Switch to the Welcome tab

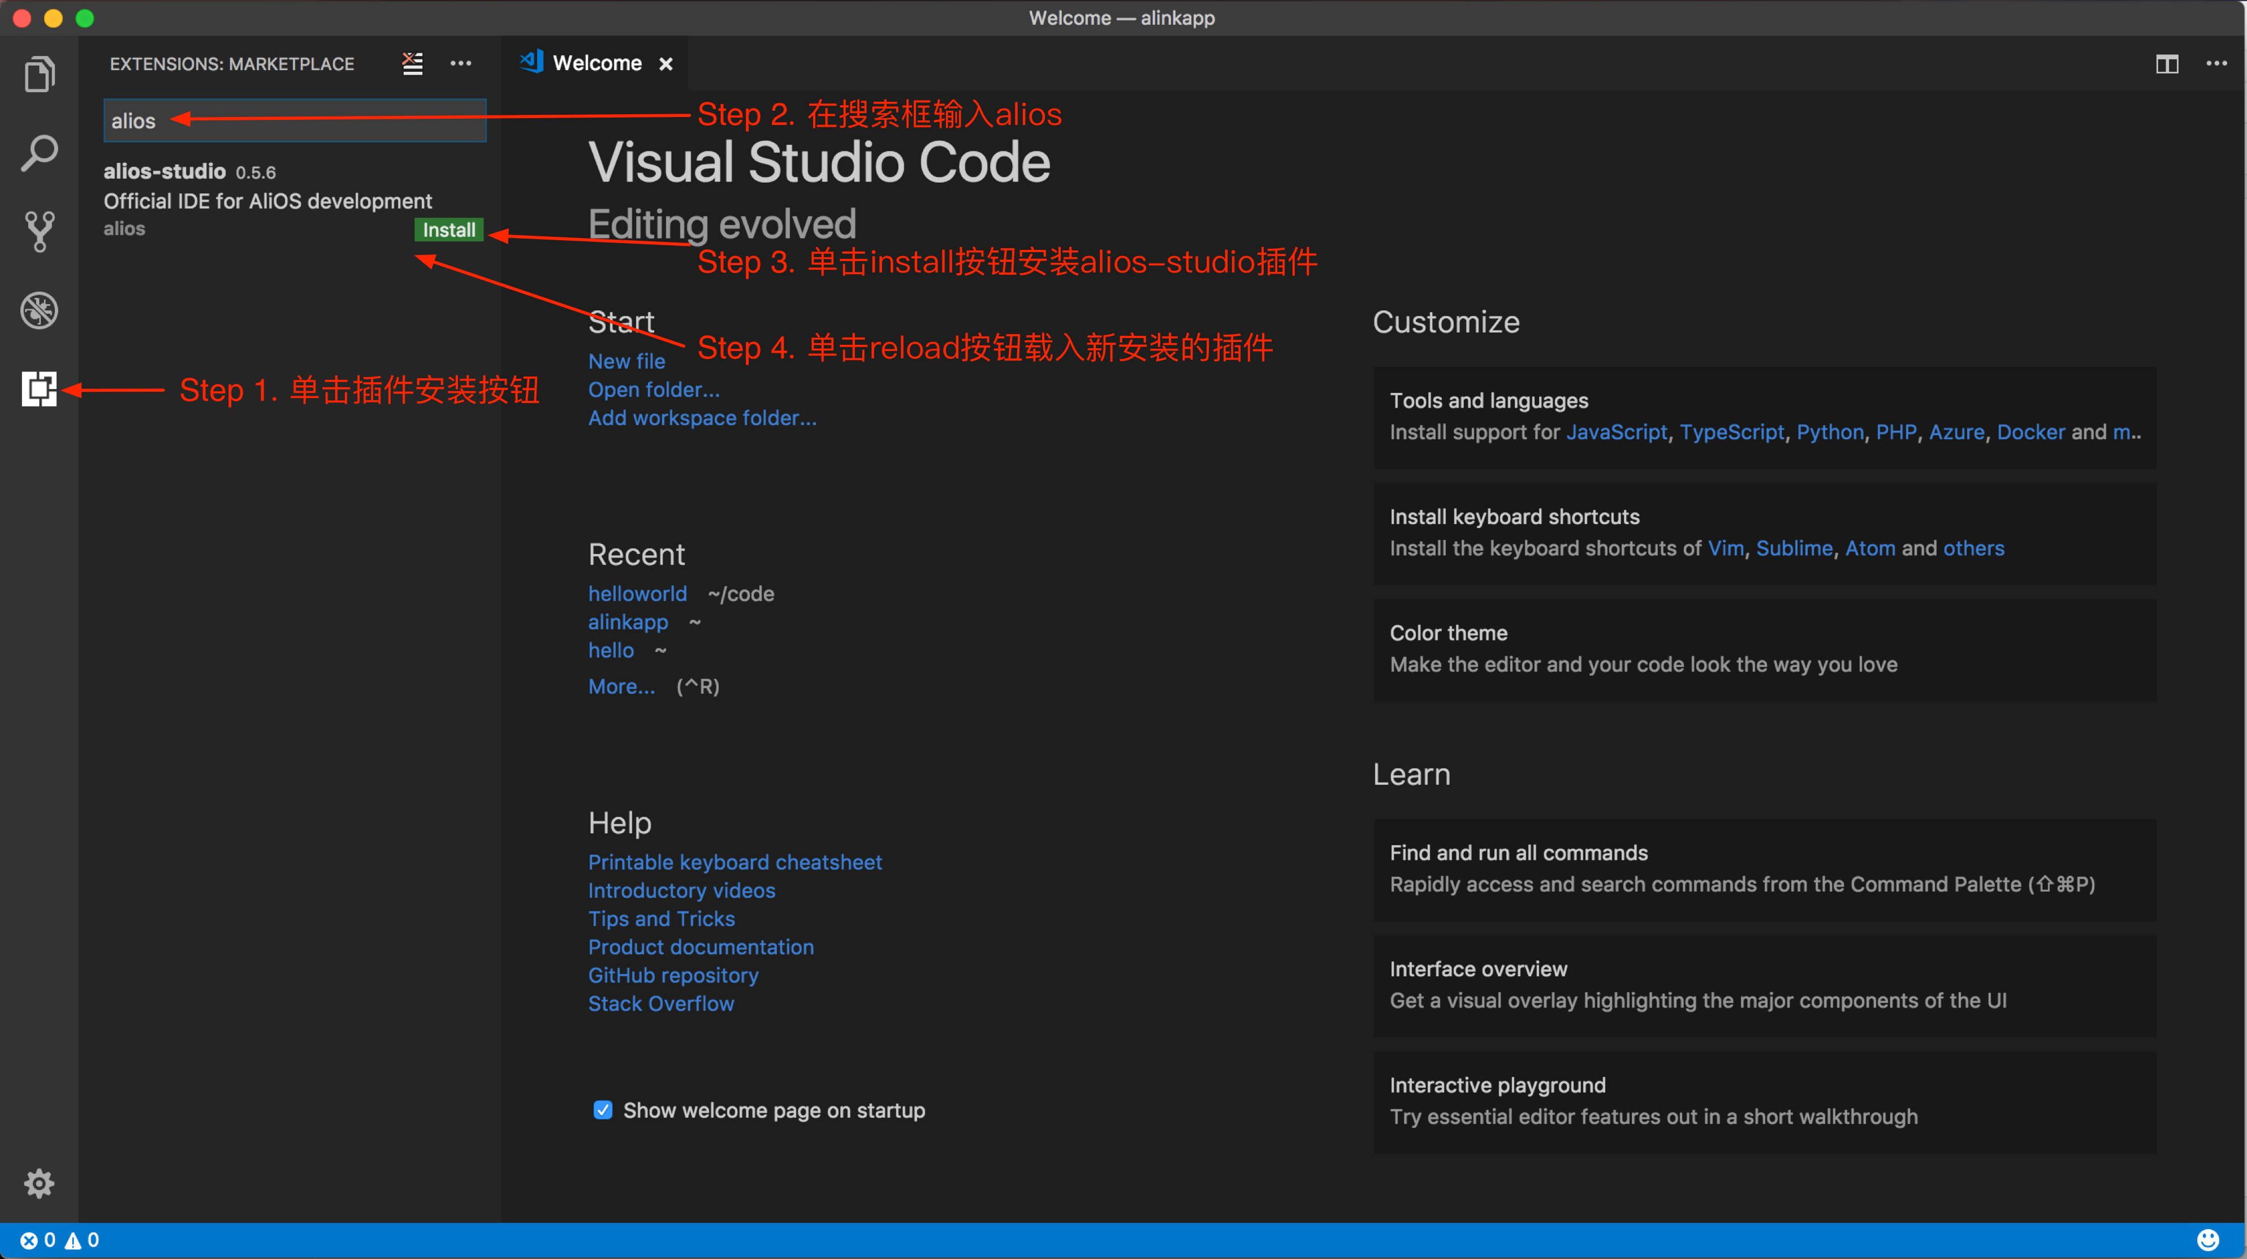597,64
